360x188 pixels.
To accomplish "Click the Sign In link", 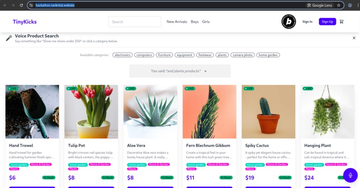I will pyautogui.click(x=307, y=21).
